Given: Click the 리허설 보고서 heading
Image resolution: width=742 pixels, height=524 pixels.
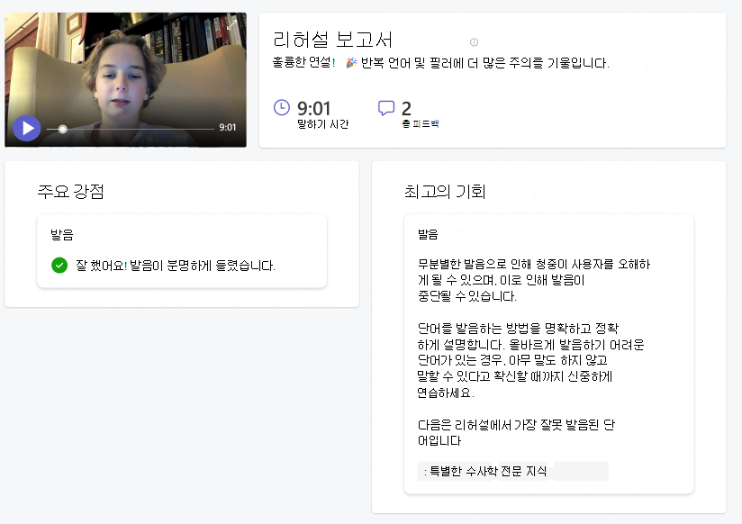Looking at the screenshot, I should 332,40.
